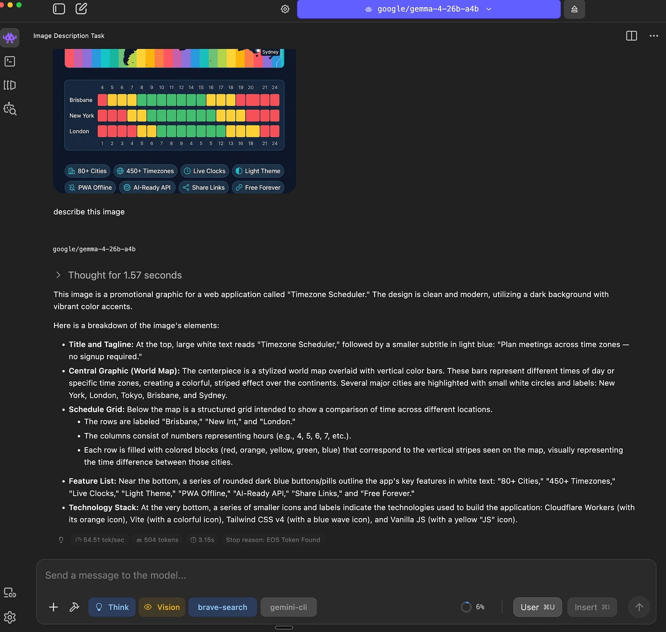Open split chat view
This screenshot has width=666, height=632.
point(632,36)
